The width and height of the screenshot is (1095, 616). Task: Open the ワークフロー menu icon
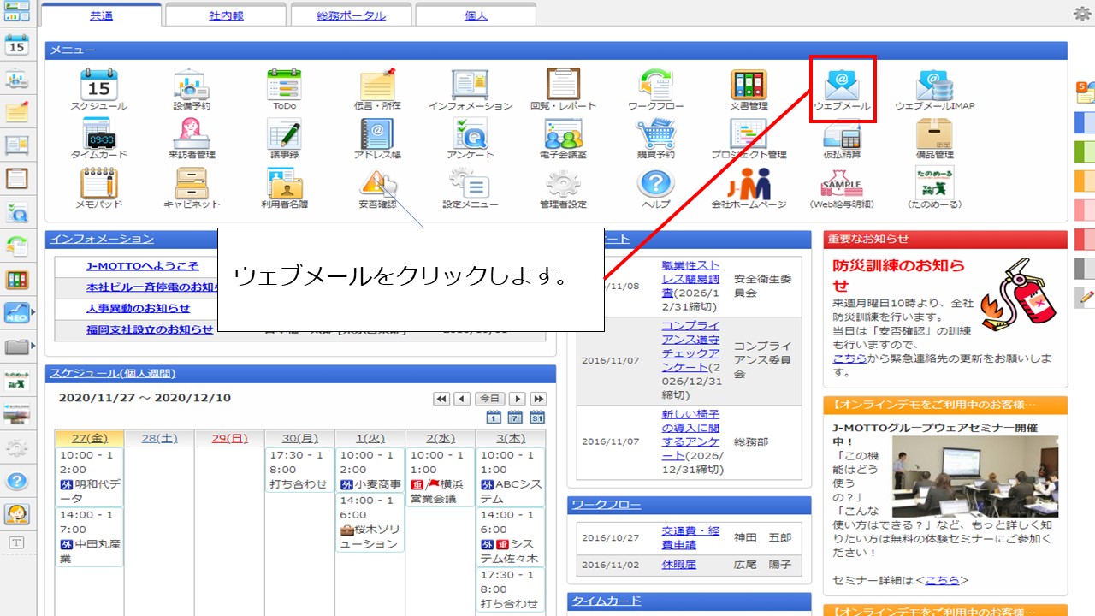click(x=655, y=86)
